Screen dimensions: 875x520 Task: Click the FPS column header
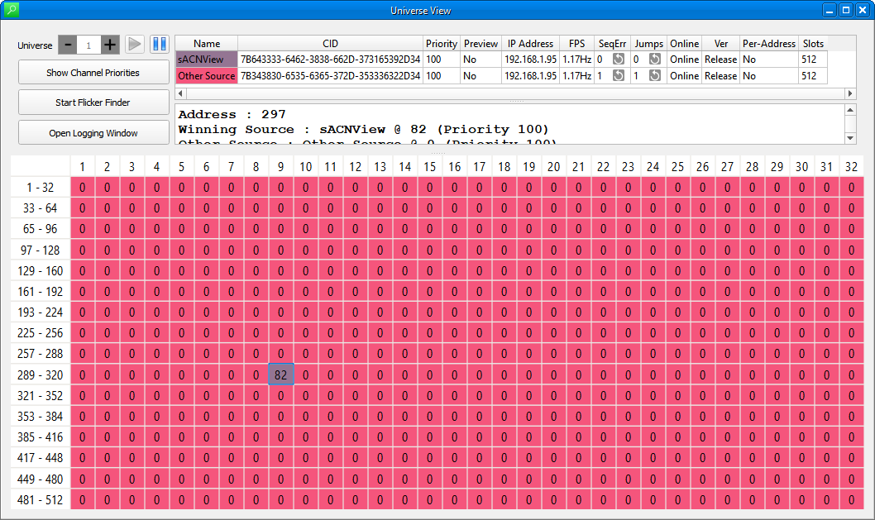pyautogui.click(x=576, y=44)
